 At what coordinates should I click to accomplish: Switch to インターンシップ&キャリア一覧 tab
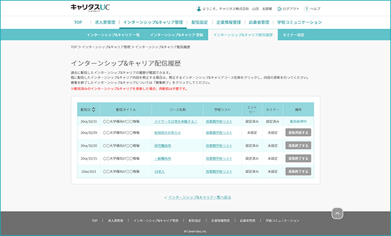coord(113,35)
